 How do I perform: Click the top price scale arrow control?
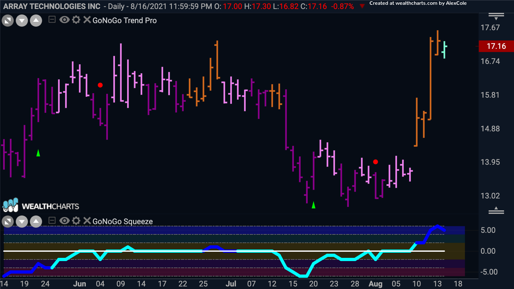[x=496, y=16]
